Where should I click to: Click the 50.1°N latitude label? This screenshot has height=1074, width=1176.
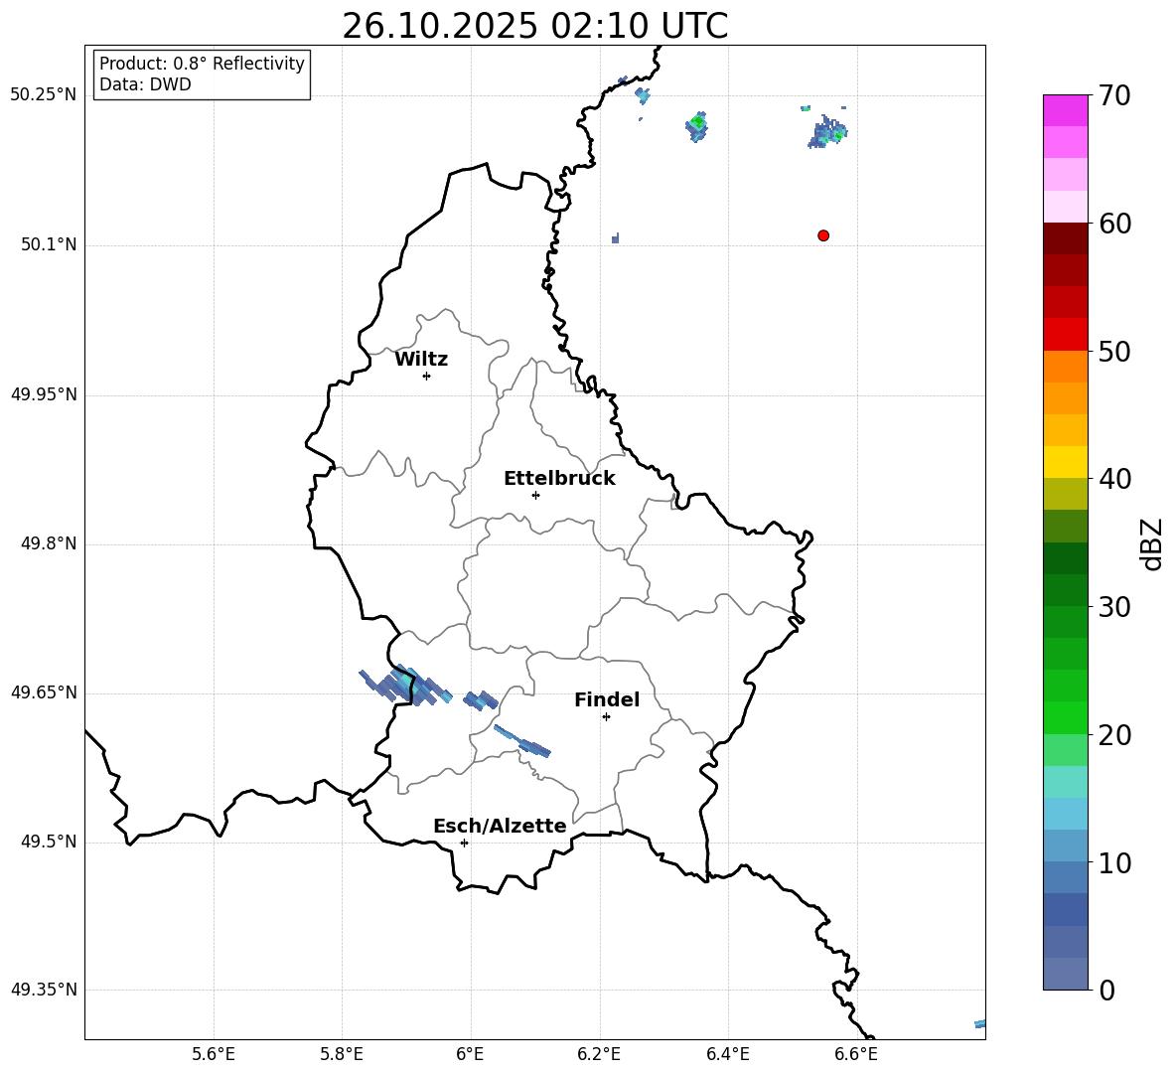[x=49, y=244]
